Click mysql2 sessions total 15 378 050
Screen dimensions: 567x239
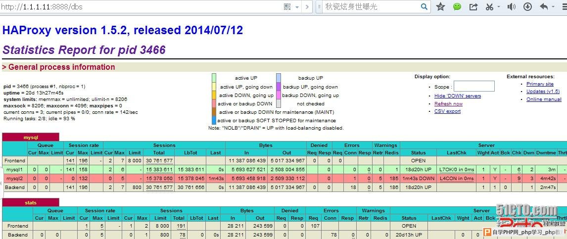coord(159,178)
